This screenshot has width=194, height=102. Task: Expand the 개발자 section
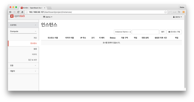(x=23, y=71)
